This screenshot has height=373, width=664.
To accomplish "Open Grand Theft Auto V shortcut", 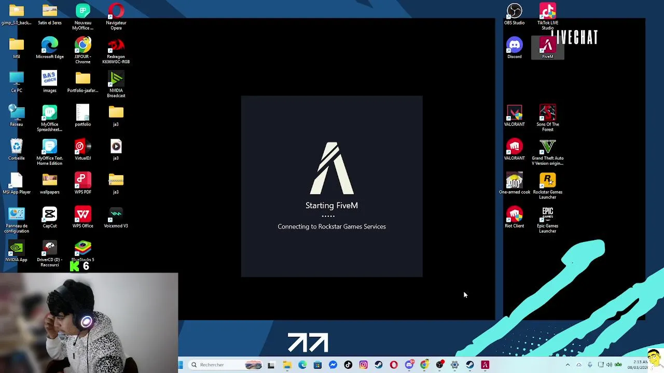I will click(547, 152).
